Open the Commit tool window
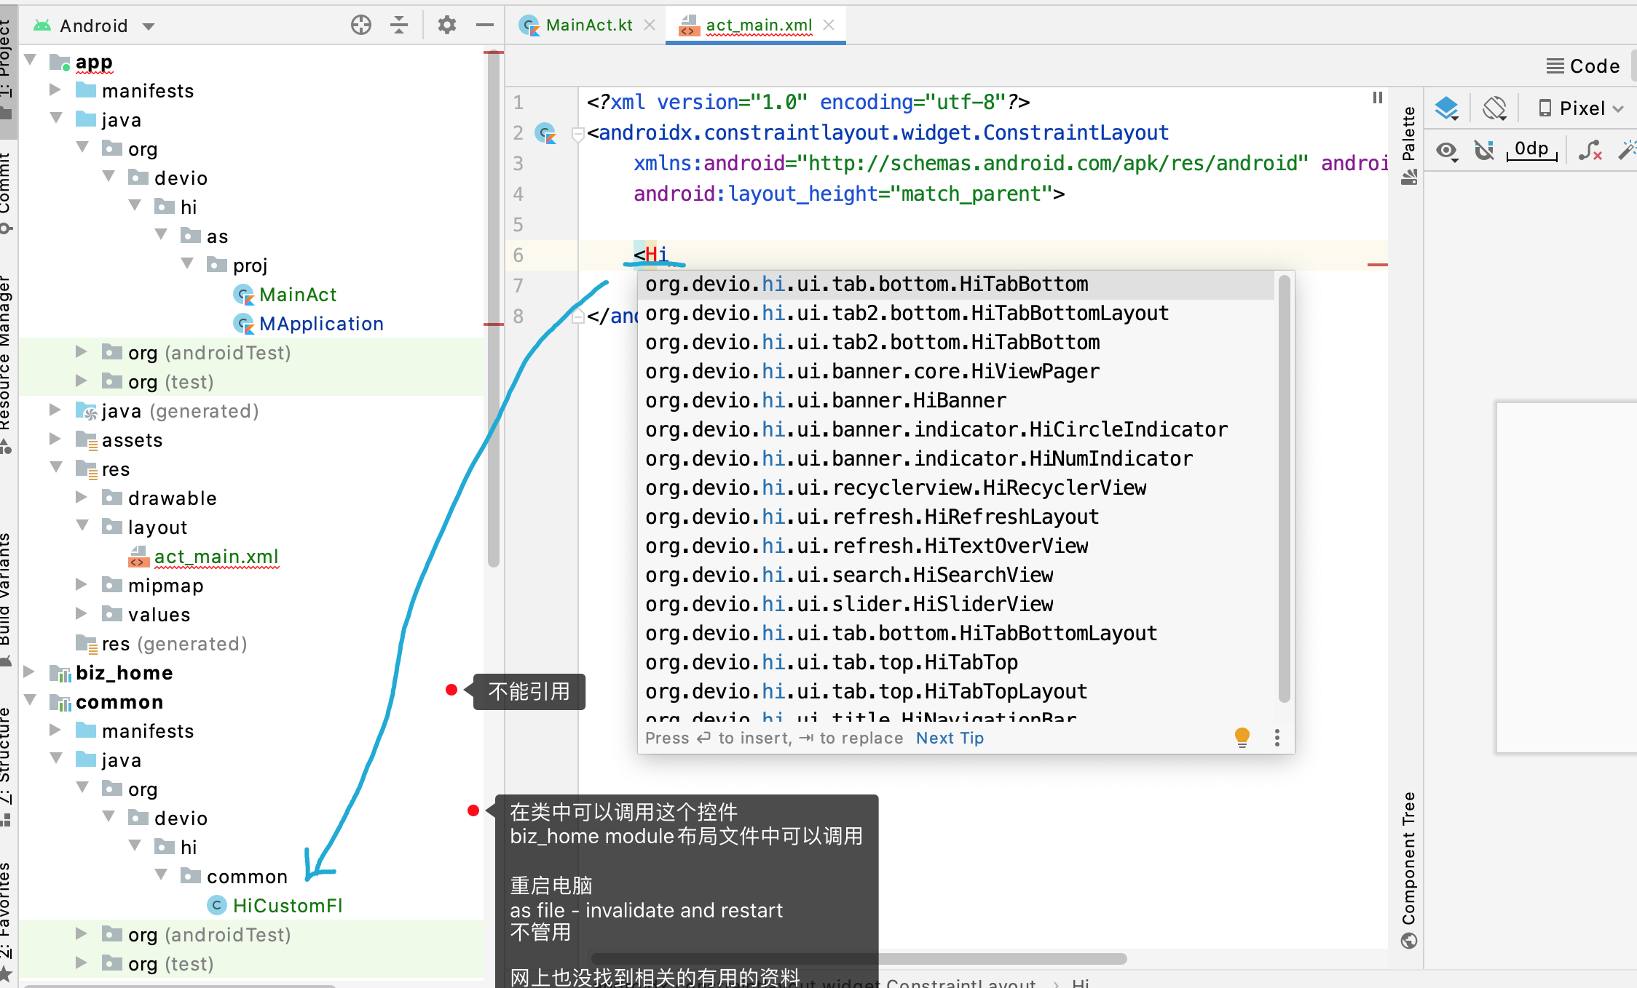The width and height of the screenshot is (1637, 988). click(x=6, y=193)
